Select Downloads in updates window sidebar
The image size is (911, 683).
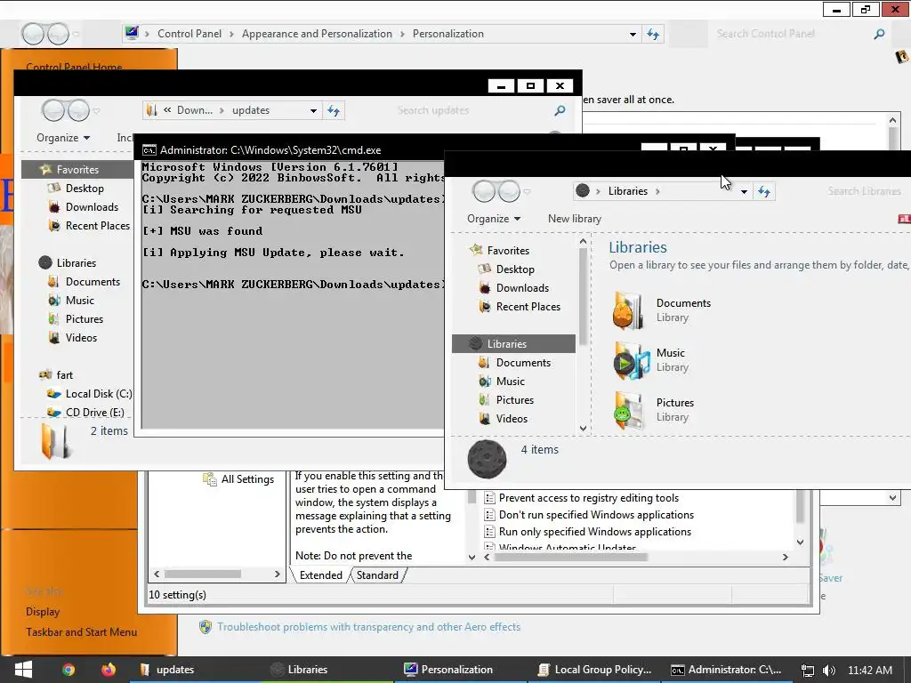click(x=92, y=206)
